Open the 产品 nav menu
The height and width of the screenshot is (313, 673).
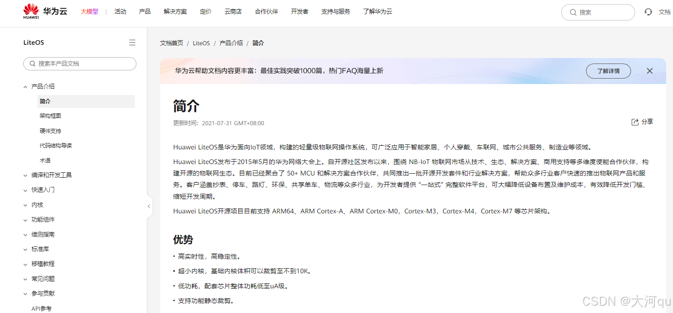click(x=145, y=11)
